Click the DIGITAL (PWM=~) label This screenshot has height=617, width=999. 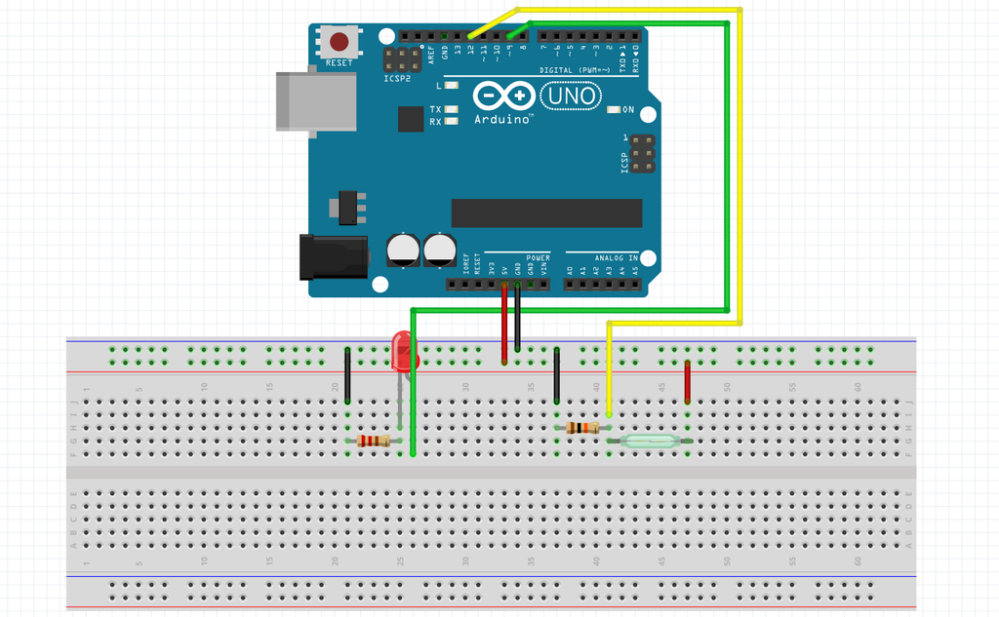tap(575, 70)
